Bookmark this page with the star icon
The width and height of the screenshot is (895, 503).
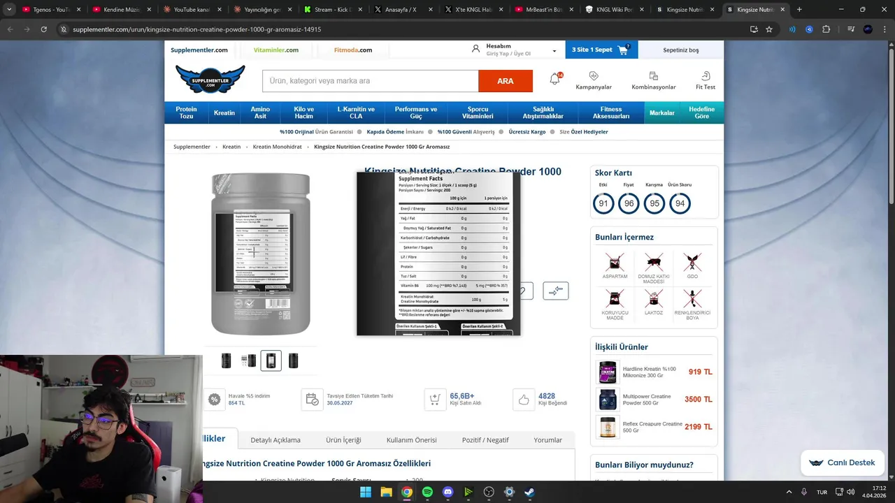(x=769, y=29)
